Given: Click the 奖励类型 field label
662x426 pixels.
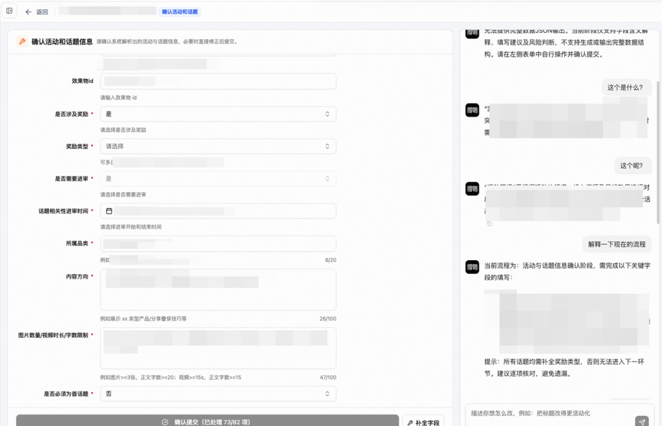Looking at the screenshot, I should pos(77,146).
